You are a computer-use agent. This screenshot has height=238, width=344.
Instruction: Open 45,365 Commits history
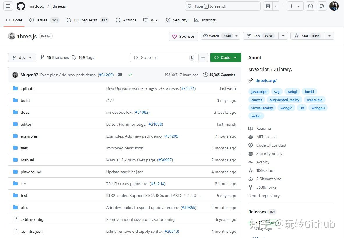click(x=219, y=75)
